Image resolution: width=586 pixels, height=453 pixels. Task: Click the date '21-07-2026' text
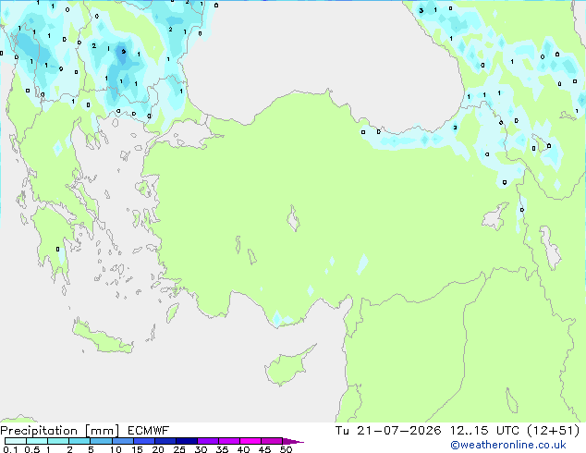398,431
